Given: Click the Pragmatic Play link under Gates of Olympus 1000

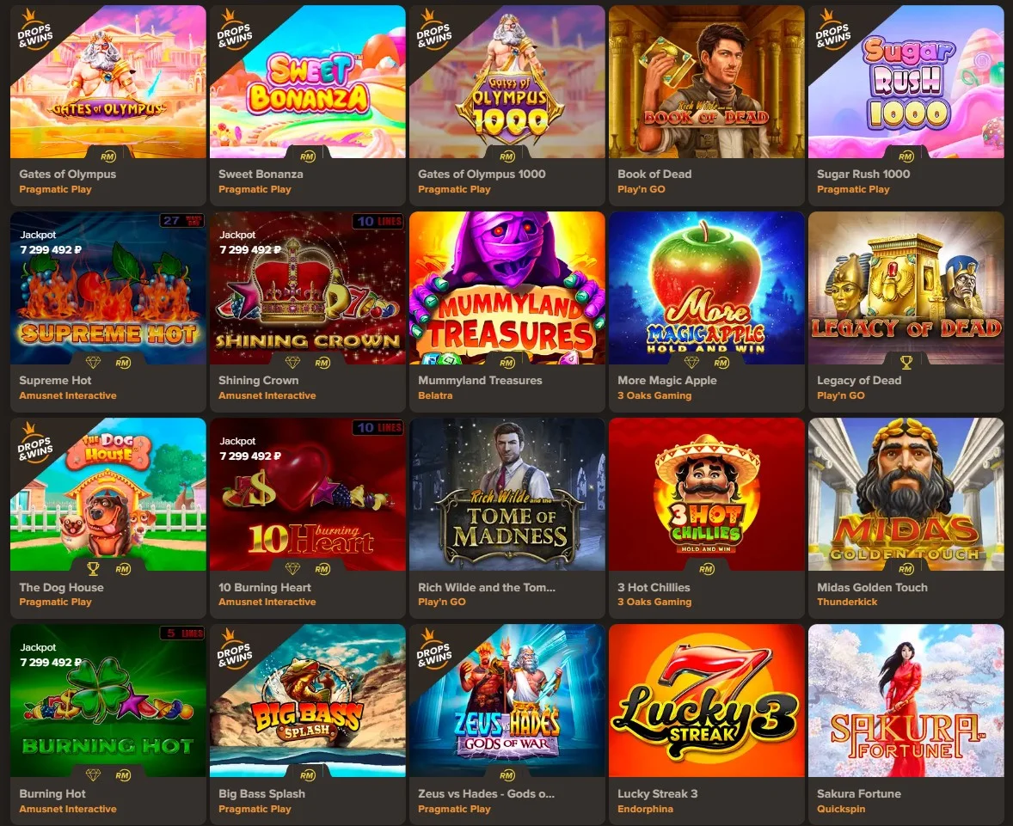Looking at the screenshot, I should point(454,189).
